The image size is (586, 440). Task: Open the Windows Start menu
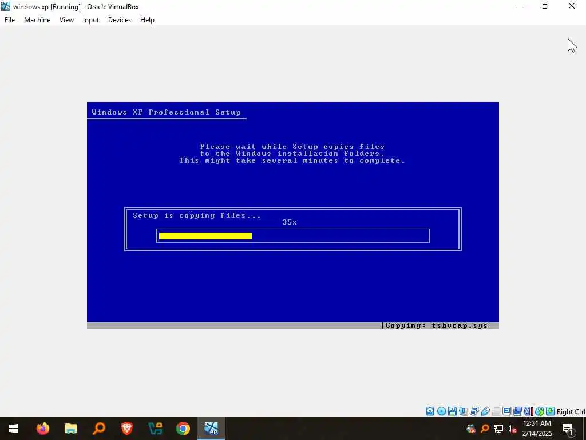tap(14, 429)
